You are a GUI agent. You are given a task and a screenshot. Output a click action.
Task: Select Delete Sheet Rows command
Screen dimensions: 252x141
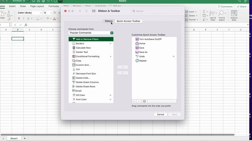tap(91, 87)
